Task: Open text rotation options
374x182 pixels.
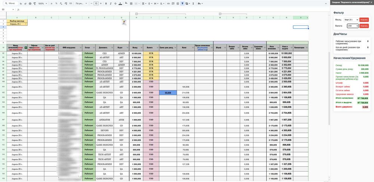Action: (x=162, y=4)
